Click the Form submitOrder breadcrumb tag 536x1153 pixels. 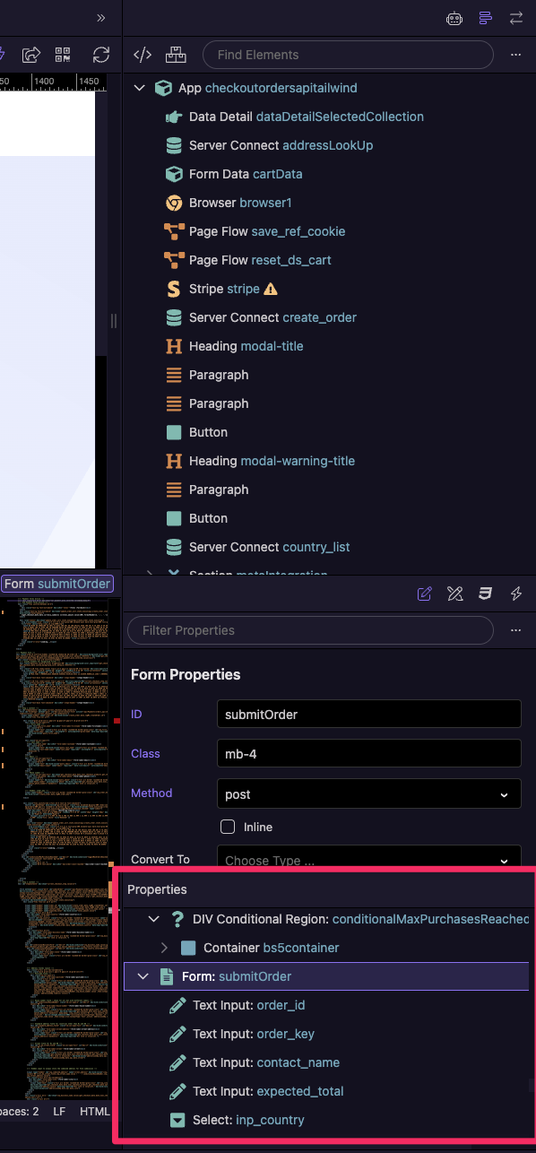(x=57, y=584)
